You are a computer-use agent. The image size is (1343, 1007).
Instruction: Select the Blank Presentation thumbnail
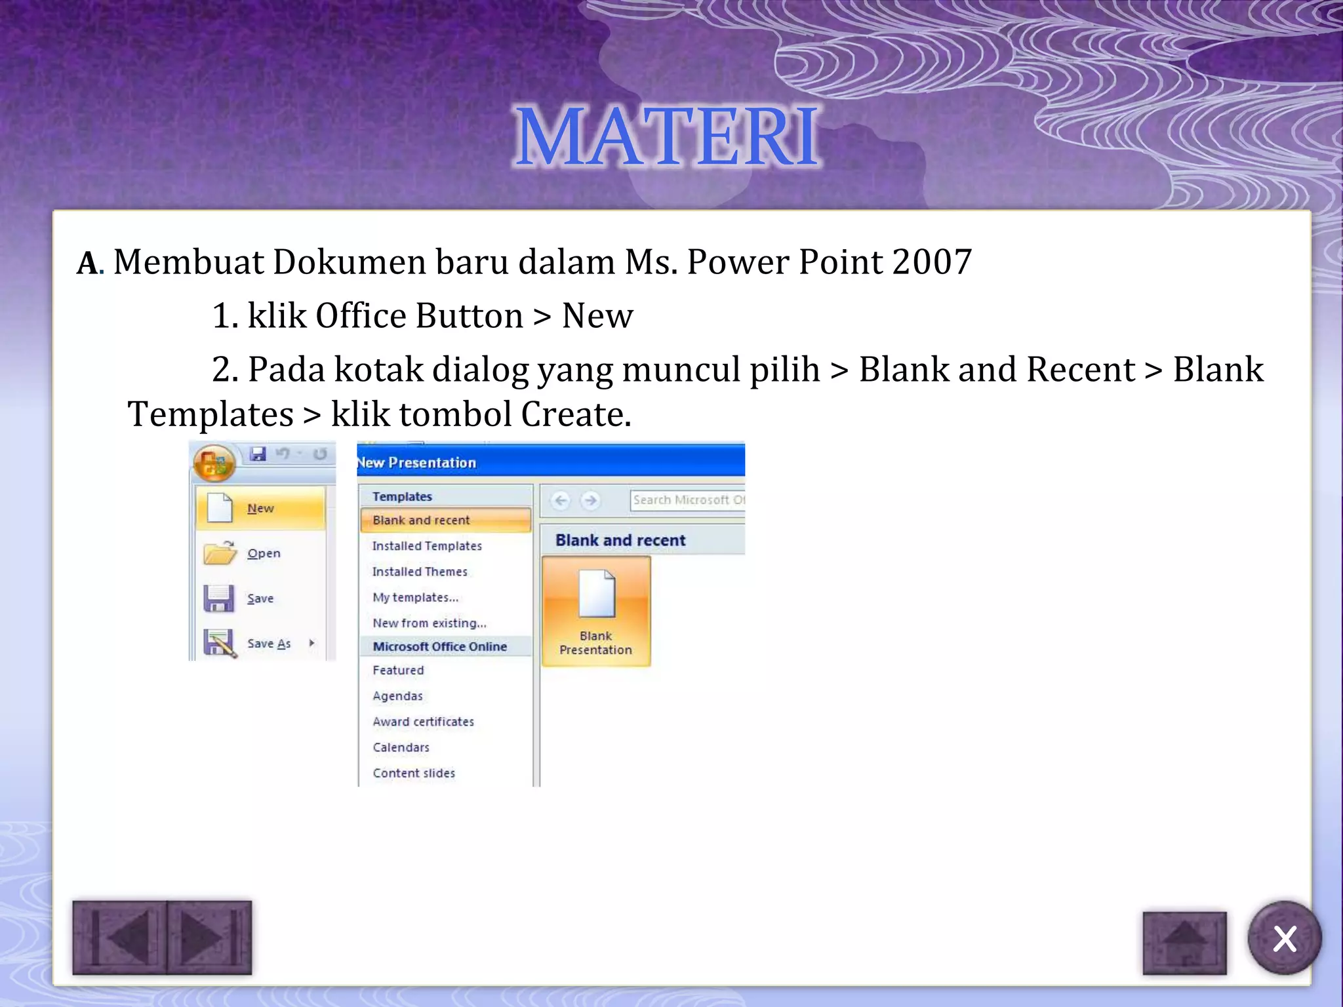pyautogui.click(x=596, y=612)
